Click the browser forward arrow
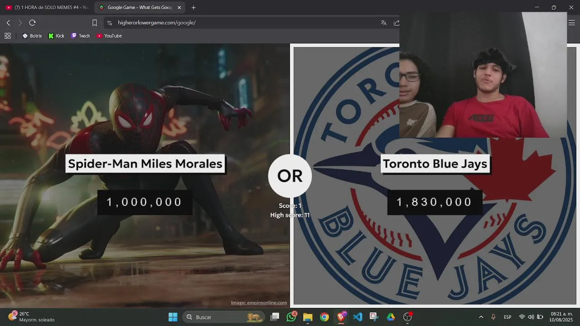This screenshot has height=326, width=580. pos(20,23)
